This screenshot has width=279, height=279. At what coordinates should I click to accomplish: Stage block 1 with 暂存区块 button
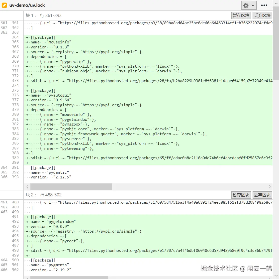point(241,15)
